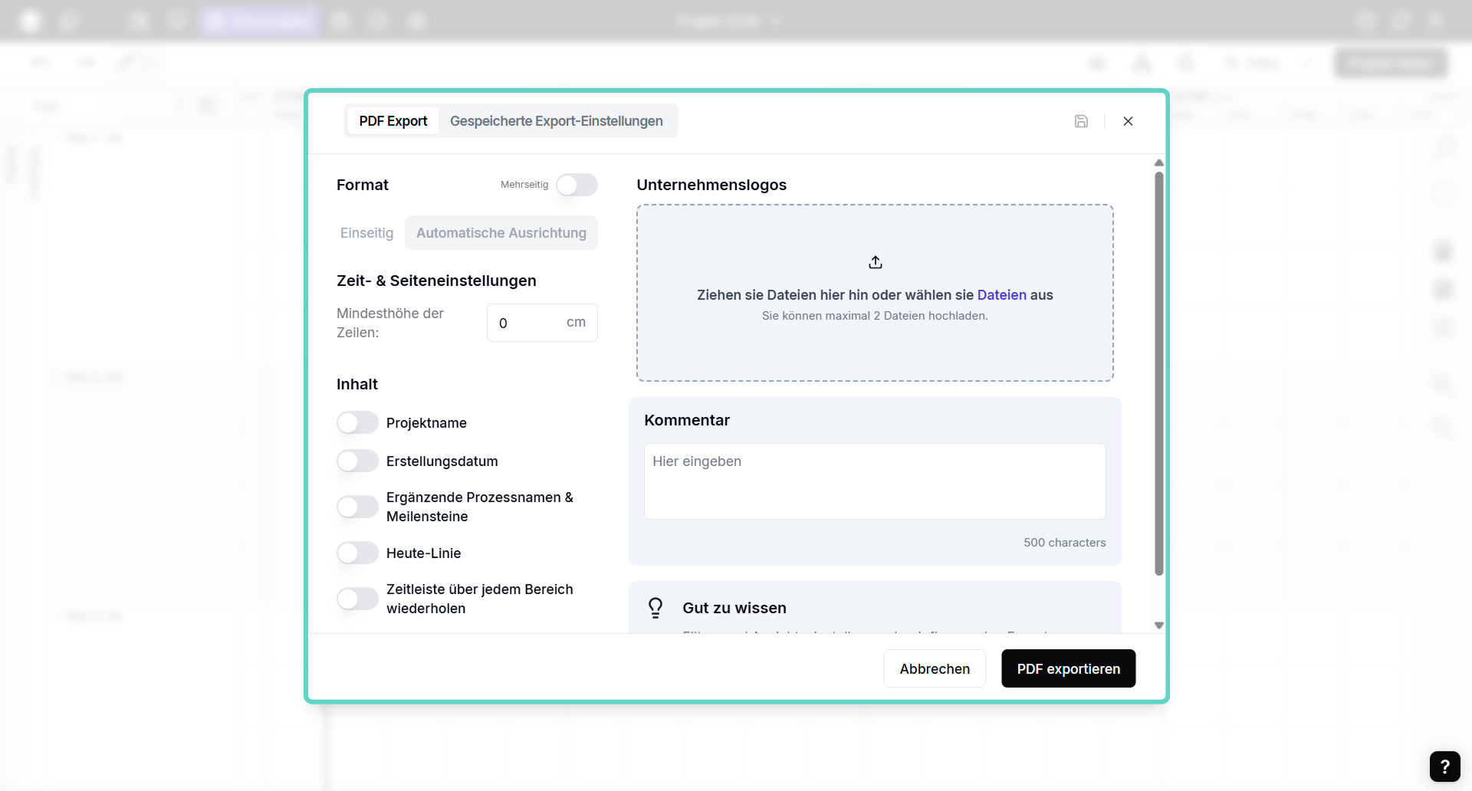
Task: Enable the Projektname toggle
Action: pos(357,422)
